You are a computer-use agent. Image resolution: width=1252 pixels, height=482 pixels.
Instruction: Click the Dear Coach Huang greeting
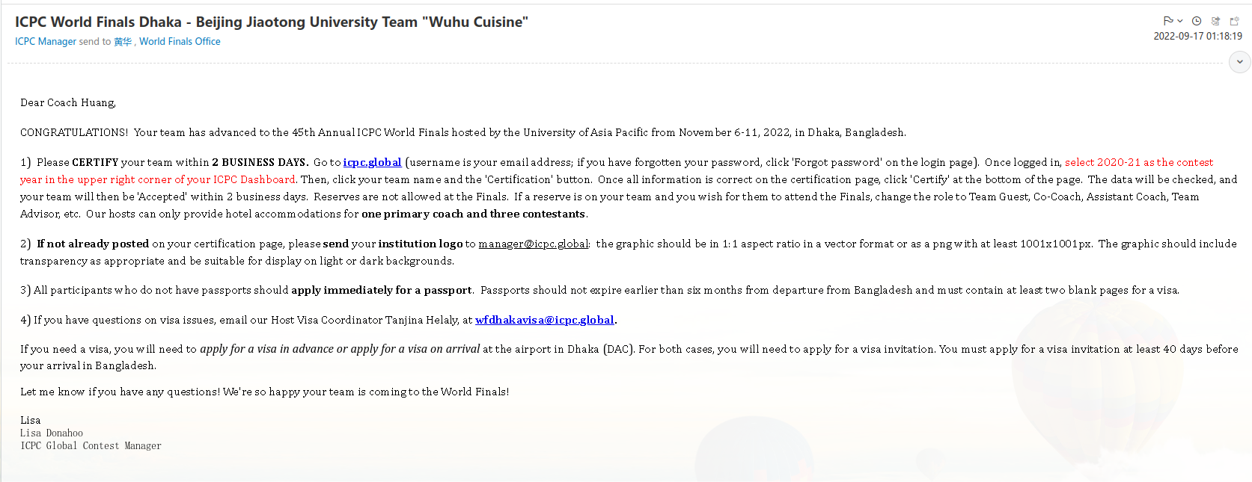tap(68, 103)
